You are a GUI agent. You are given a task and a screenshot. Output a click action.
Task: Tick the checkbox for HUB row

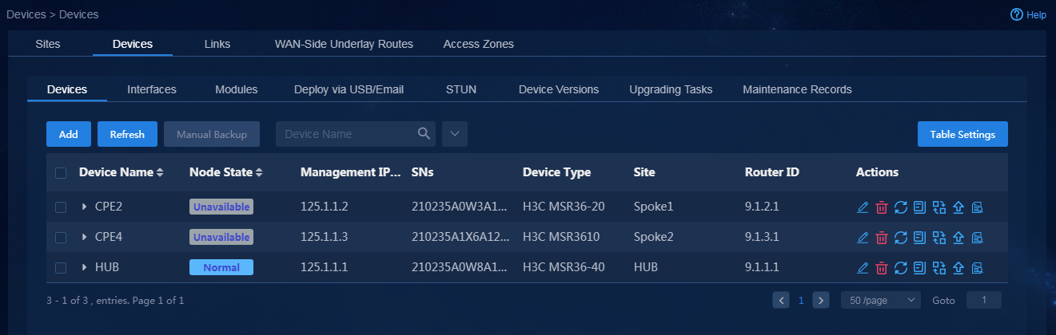click(61, 268)
